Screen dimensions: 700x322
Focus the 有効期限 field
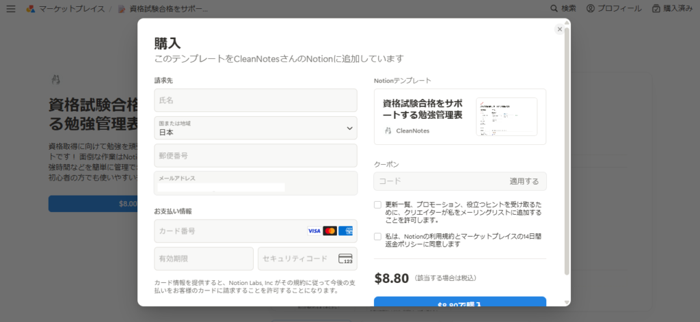click(204, 258)
